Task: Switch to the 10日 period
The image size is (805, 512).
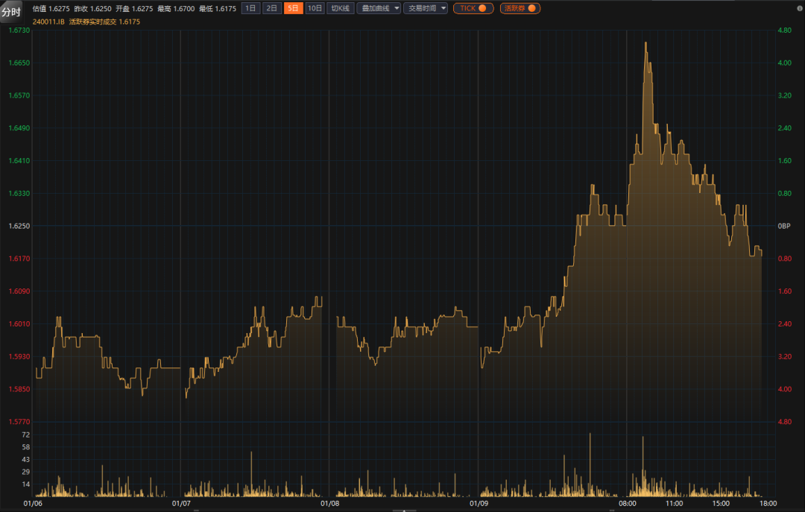Action: click(x=315, y=8)
